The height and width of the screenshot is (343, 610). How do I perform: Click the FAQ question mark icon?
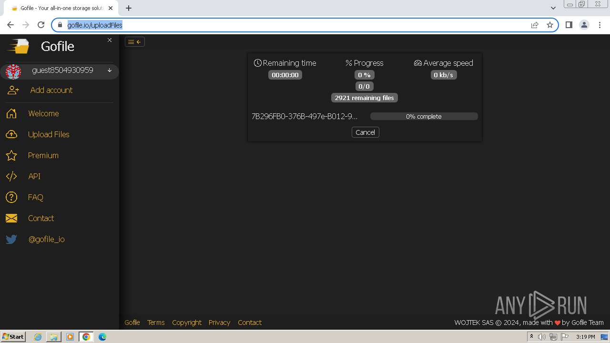coord(11,197)
